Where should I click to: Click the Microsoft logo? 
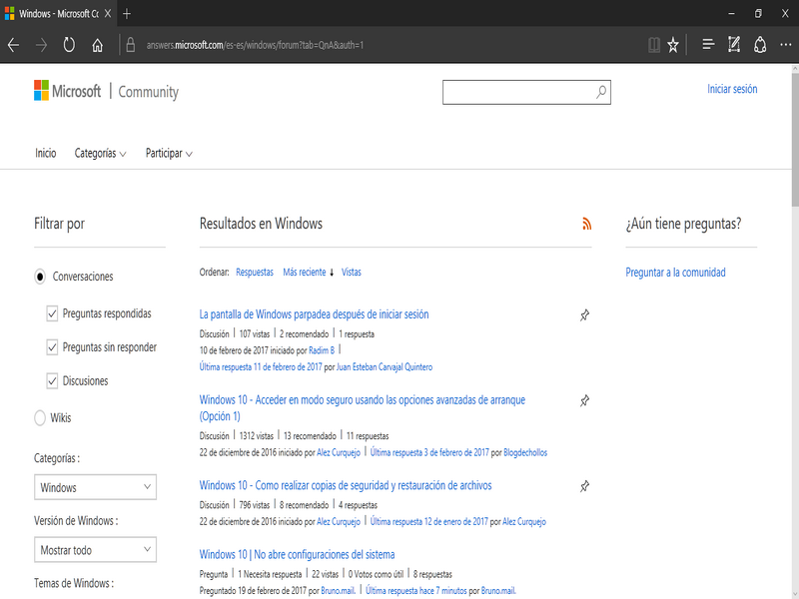click(67, 91)
